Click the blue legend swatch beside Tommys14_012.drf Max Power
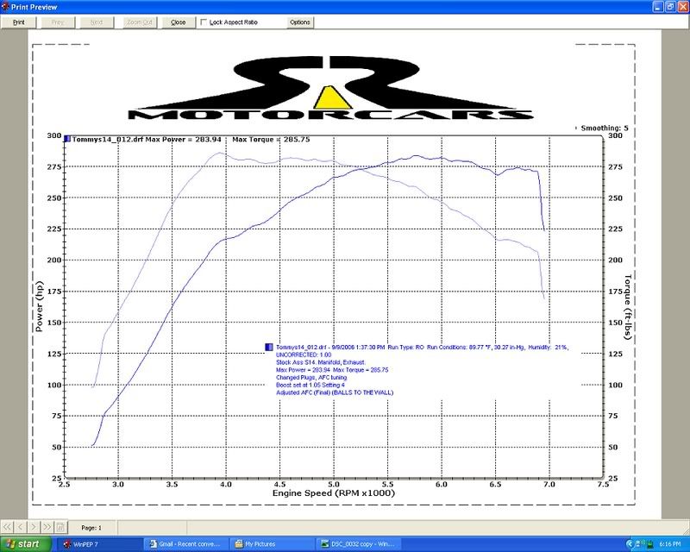This screenshot has width=690, height=552. click(x=67, y=139)
